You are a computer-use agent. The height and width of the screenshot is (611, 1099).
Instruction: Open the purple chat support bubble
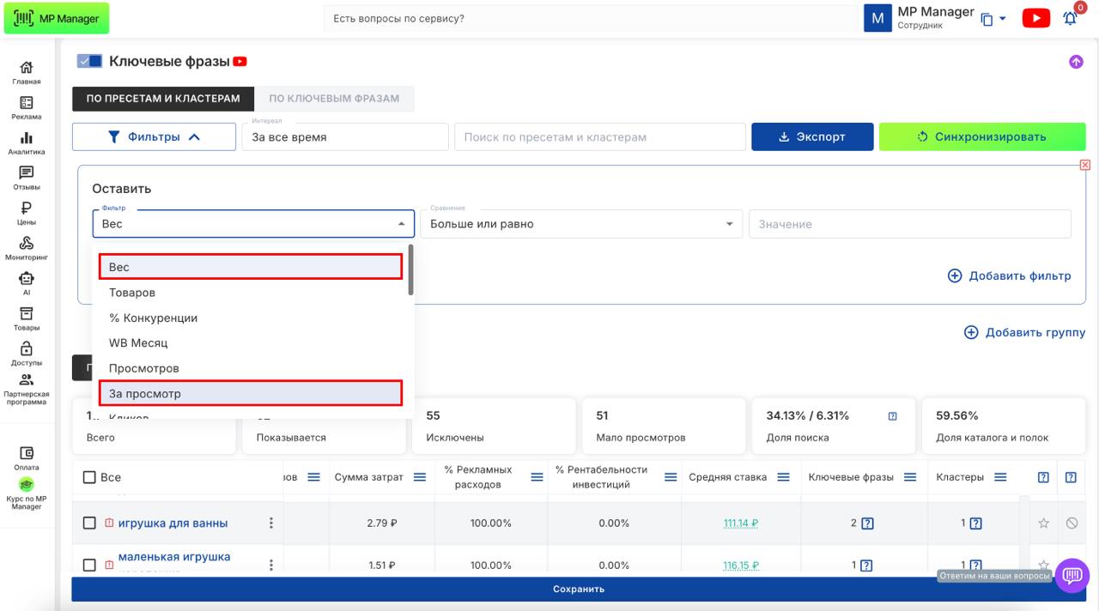pyautogui.click(x=1072, y=576)
